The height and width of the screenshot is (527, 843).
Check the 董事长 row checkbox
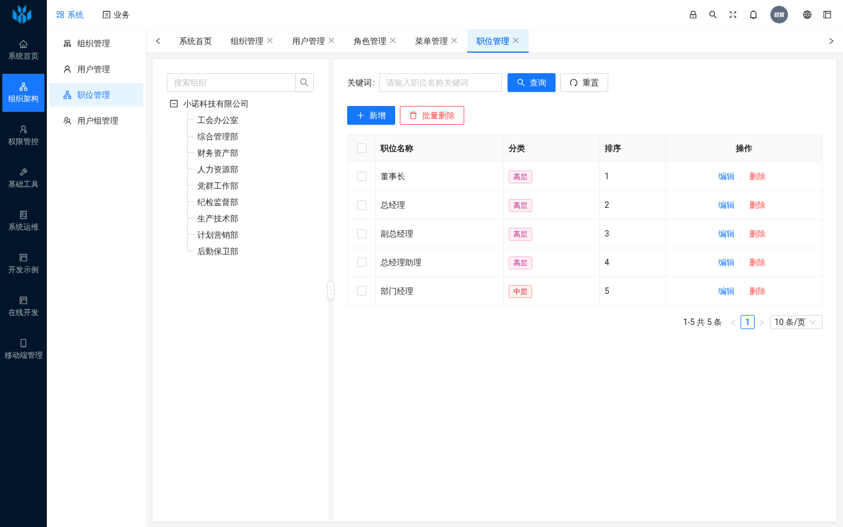[x=362, y=176]
